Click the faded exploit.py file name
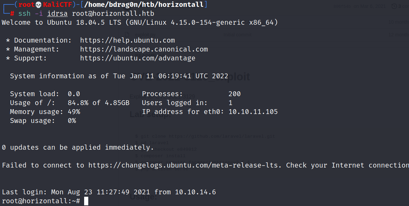Screen dimensions: 409x206 point(145,35)
